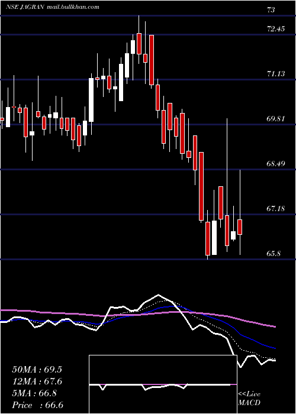
Task: Click the 69.81 price level label
Action: 276,118
